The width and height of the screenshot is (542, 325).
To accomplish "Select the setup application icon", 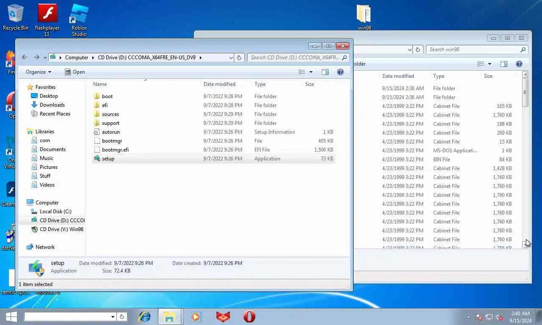I will pos(97,159).
